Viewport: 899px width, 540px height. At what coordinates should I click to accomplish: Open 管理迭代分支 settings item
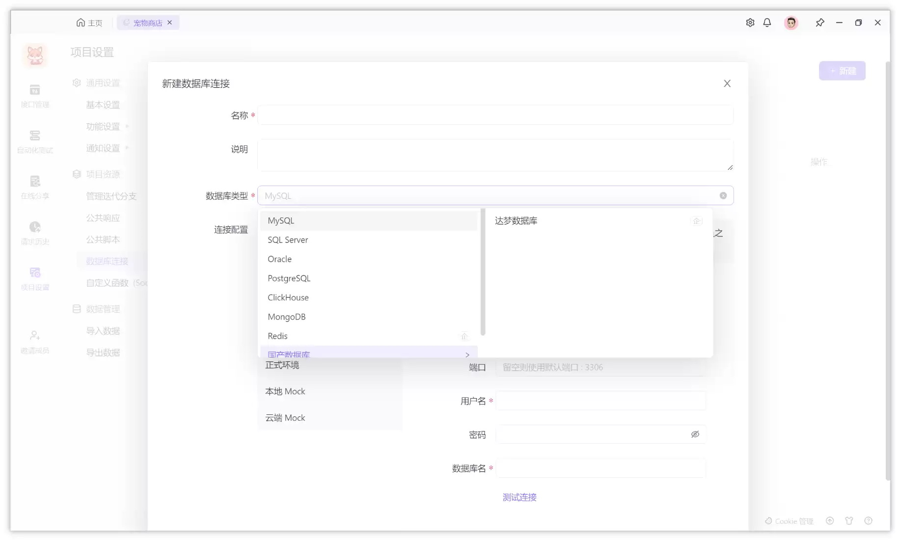(111, 196)
